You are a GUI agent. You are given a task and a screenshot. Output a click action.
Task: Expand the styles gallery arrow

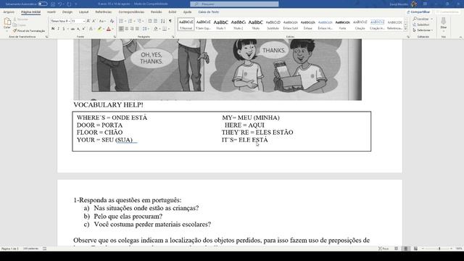click(406, 29)
